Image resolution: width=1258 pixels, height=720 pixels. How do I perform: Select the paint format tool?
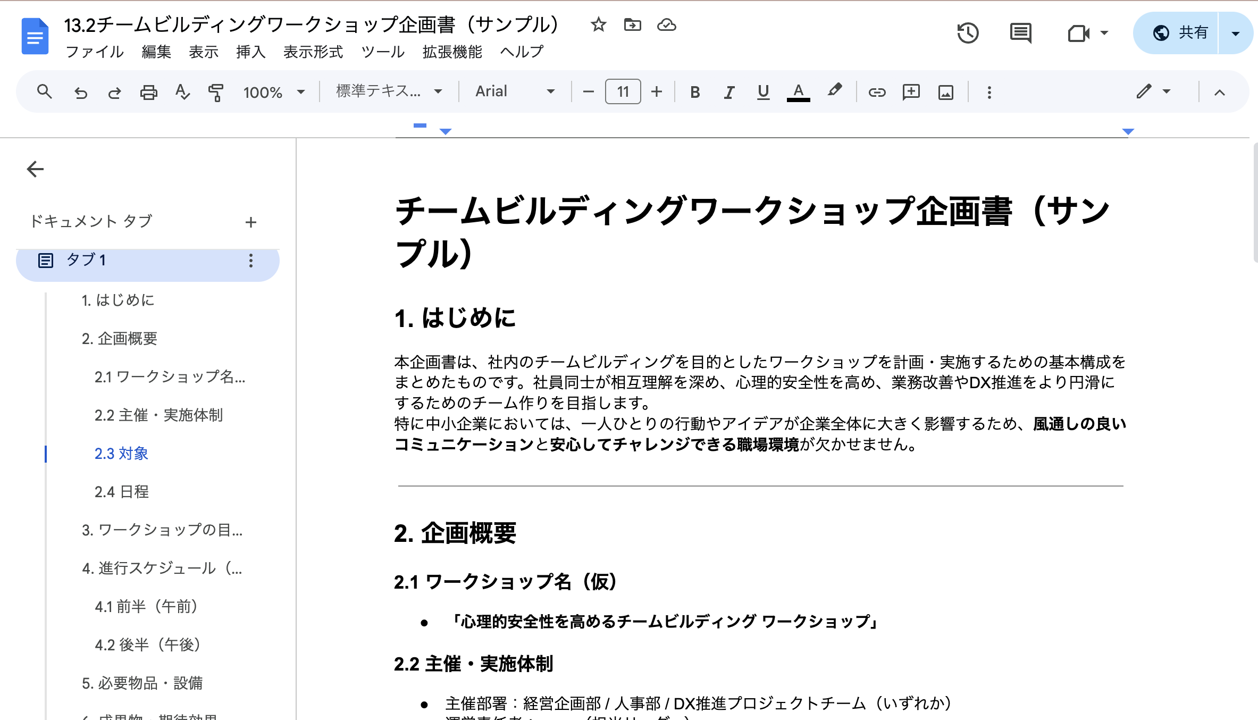216,91
